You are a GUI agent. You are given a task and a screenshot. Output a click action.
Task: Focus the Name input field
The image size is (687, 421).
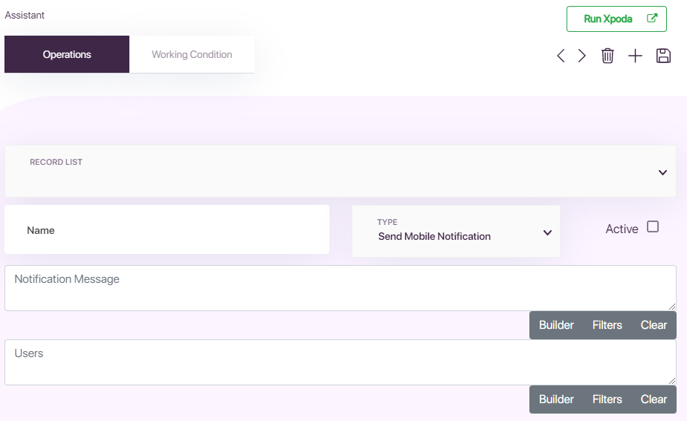pyautogui.click(x=167, y=229)
